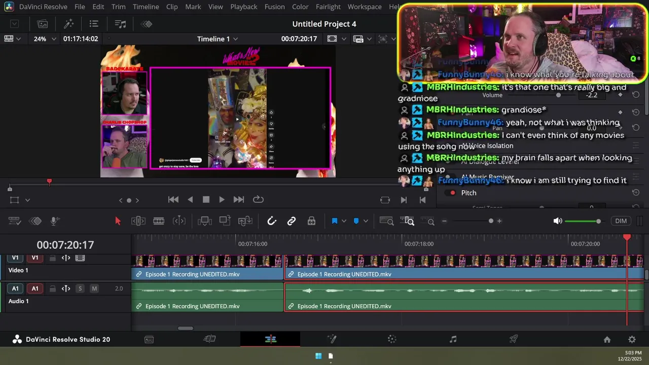Click the Play reverse button
Image resolution: width=649 pixels, height=365 pixels.
coord(190,200)
